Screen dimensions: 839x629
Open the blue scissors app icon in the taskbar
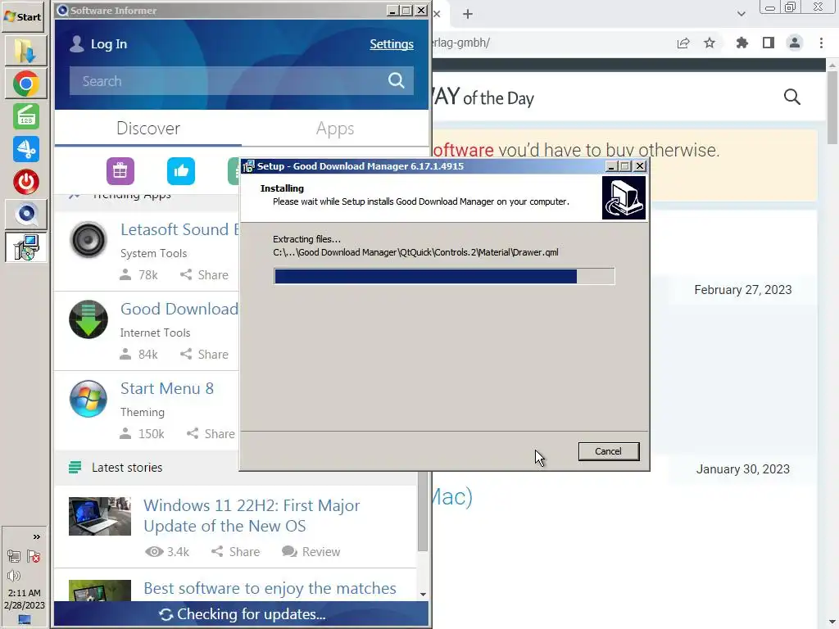pyautogui.click(x=25, y=149)
